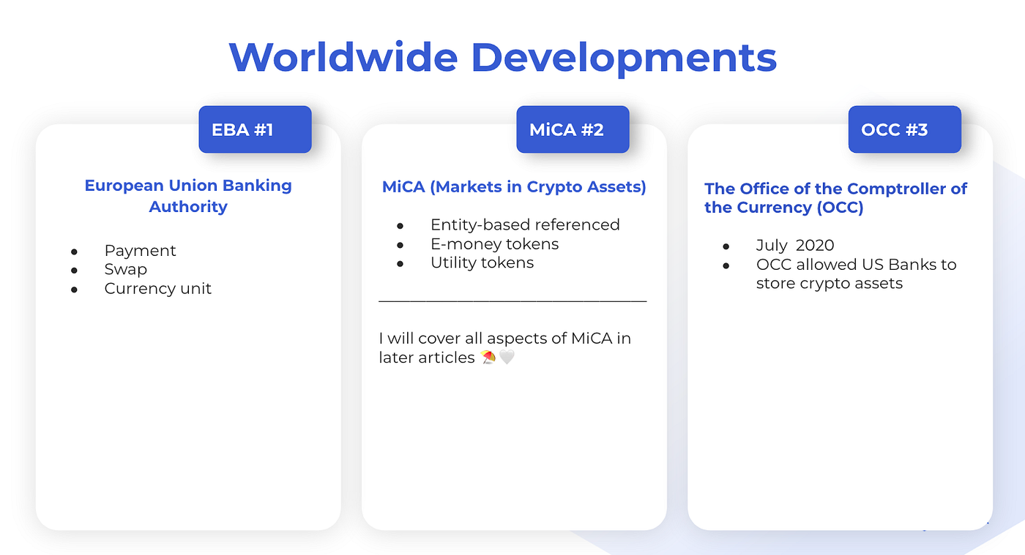The width and height of the screenshot is (1025, 555).
Task: Click the "I will cover all aspects" note
Action: [x=504, y=348]
